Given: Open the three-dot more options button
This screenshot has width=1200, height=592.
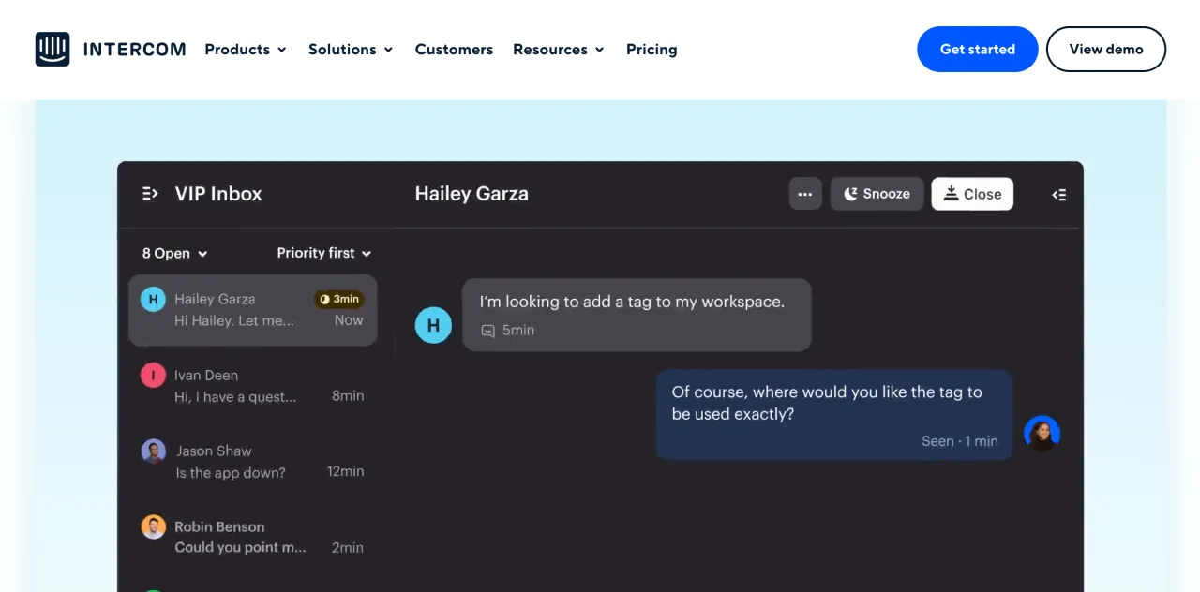Looking at the screenshot, I should (x=805, y=194).
